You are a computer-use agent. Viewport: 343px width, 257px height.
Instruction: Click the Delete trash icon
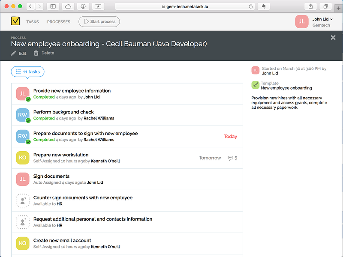36,53
